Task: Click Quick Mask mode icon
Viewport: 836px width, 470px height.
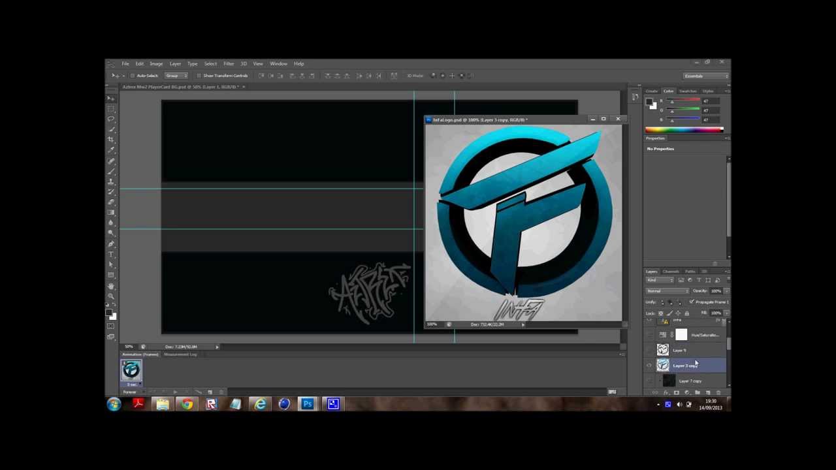Action: tap(111, 326)
